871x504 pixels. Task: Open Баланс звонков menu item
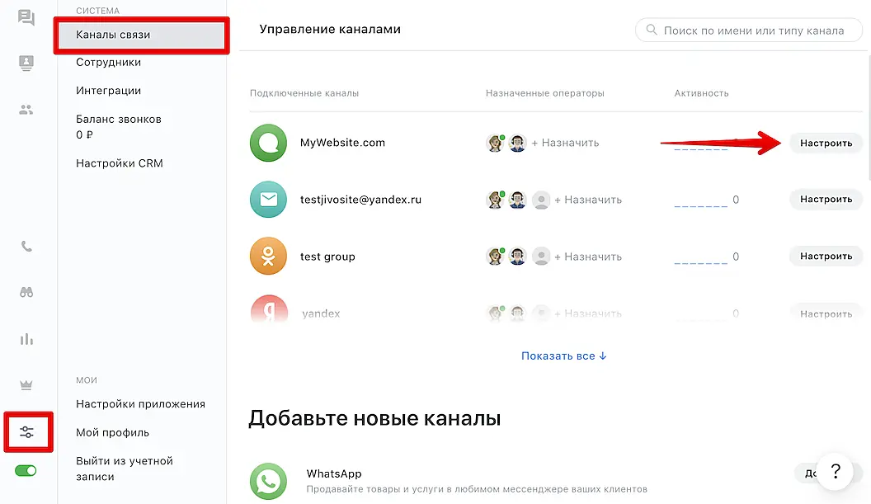tap(118, 127)
